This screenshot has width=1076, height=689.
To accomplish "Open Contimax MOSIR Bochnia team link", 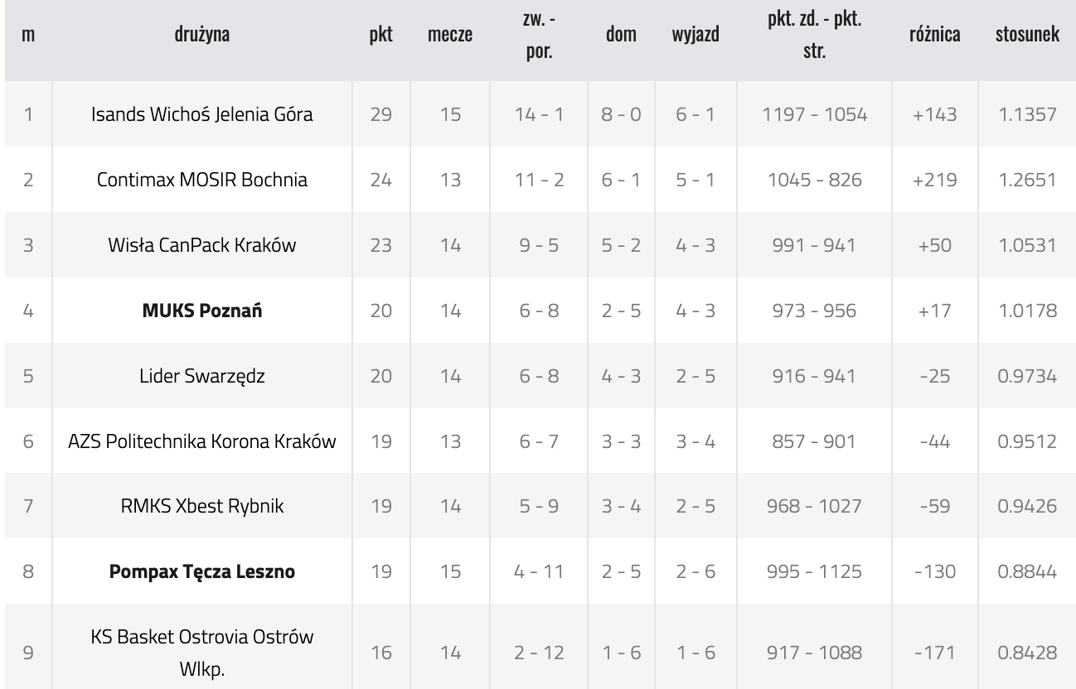I will click(202, 180).
